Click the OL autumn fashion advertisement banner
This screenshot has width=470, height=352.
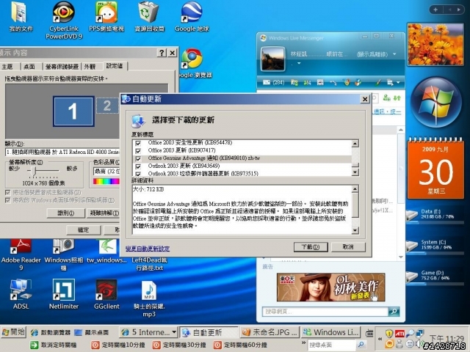[330, 287]
